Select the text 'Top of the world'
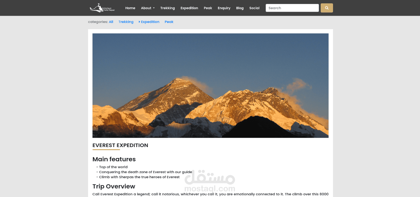 [x=113, y=167]
